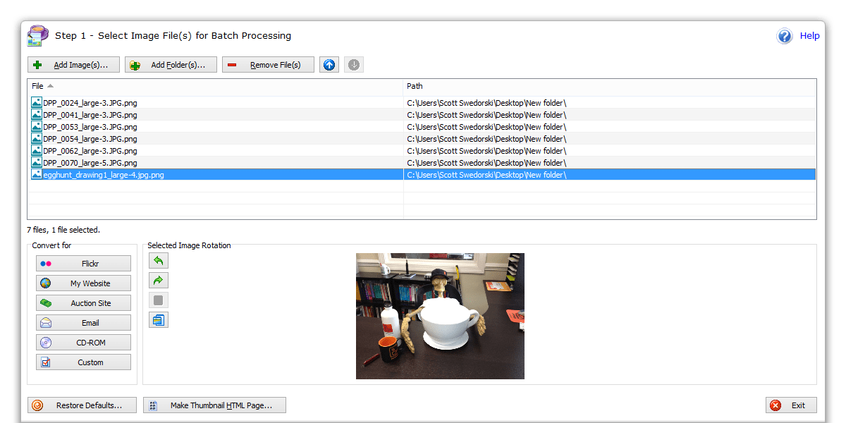This screenshot has height=423, width=846.
Task: Rotate selected image left with green arrow
Action: (x=159, y=261)
